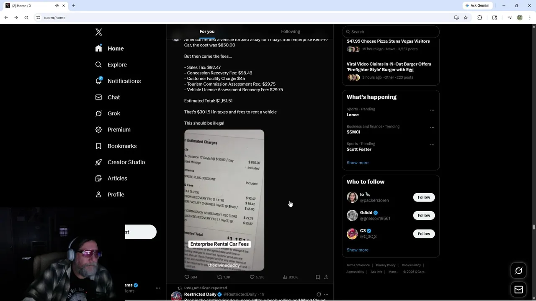536x301 pixels.
Task: Expand the More footer menu
Action: point(393,272)
